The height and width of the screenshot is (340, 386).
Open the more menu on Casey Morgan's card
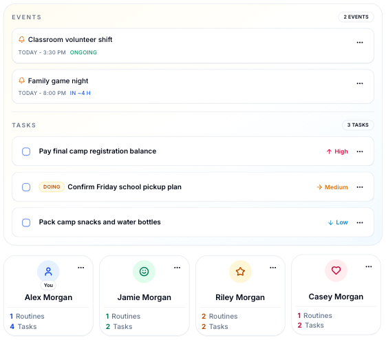tap(369, 266)
